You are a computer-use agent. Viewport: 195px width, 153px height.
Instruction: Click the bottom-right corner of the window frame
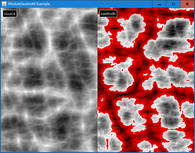(194, 152)
